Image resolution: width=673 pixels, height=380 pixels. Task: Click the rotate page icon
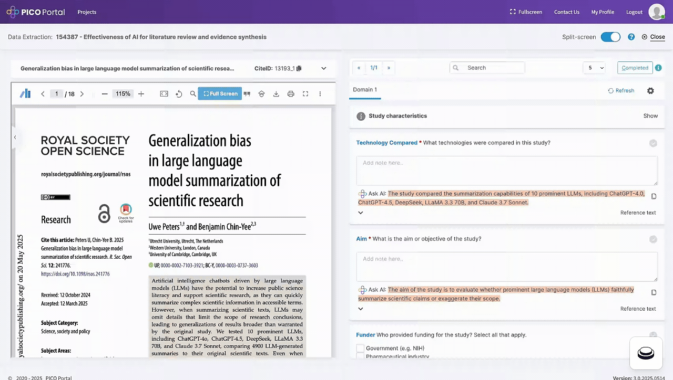(x=179, y=94)
